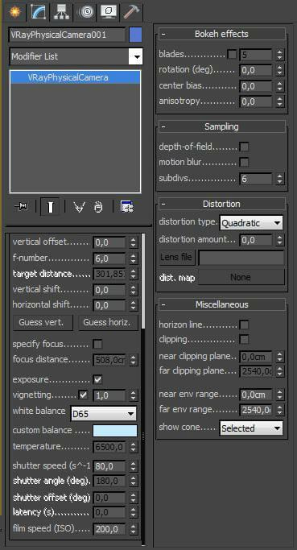Collapse the Sampling rollout

coord(221,126)
